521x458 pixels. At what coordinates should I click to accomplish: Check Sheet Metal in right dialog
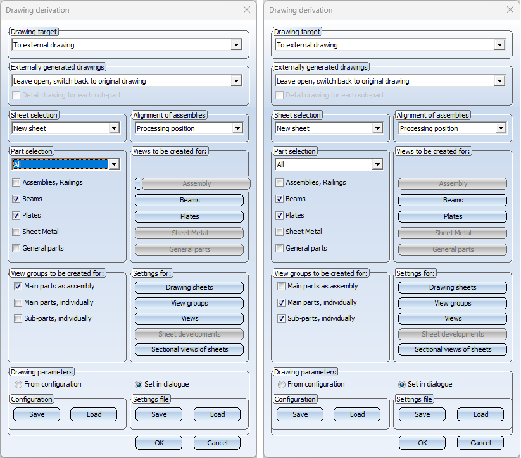click(279, 232)
